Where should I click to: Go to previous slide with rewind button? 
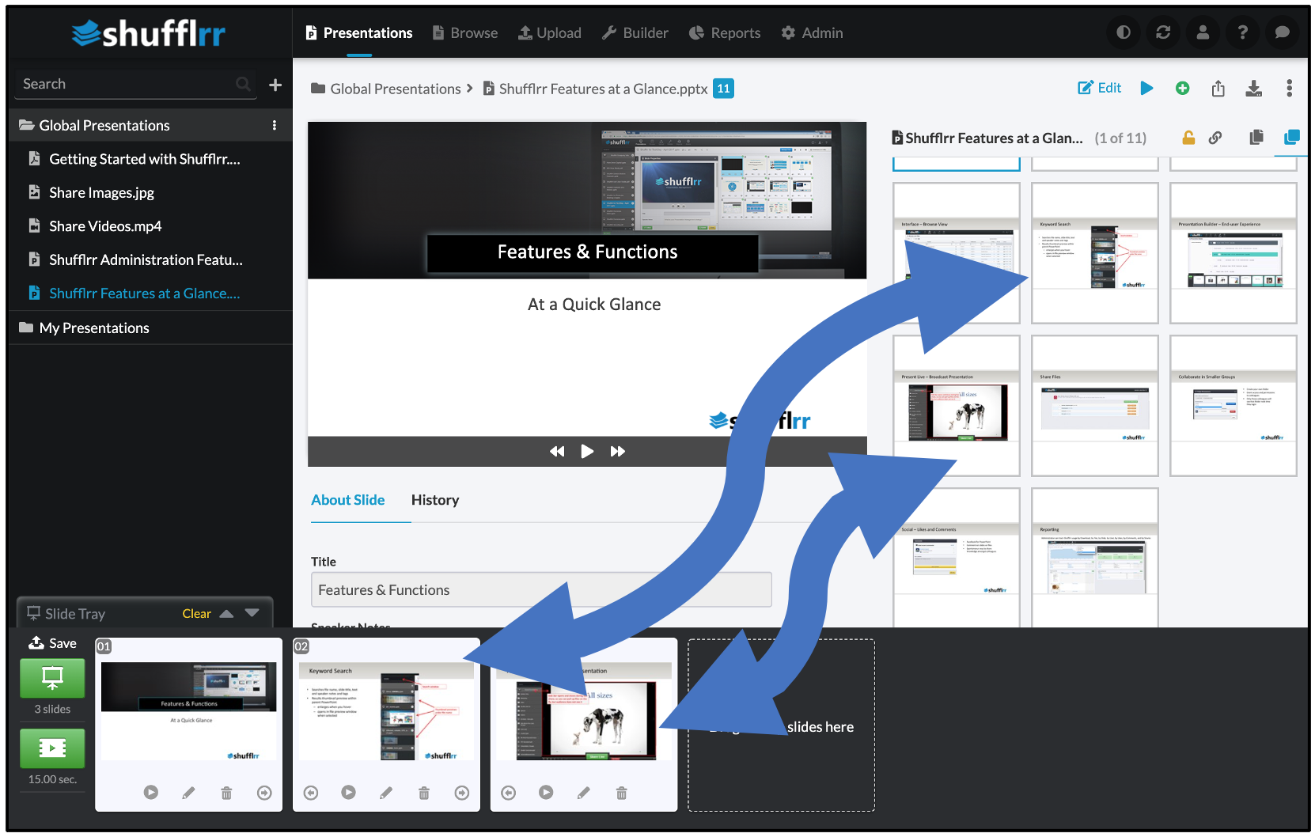(557, 451)
